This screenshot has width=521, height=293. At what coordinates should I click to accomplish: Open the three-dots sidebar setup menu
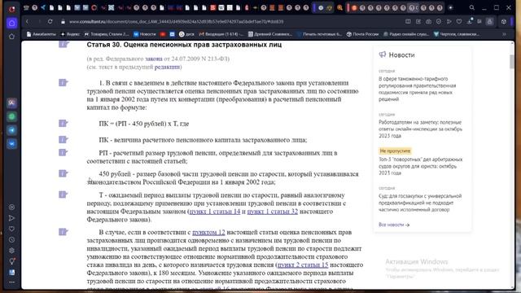coord(11,282)
